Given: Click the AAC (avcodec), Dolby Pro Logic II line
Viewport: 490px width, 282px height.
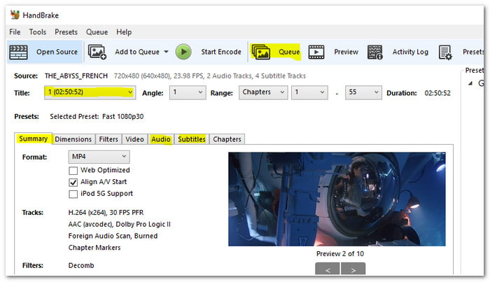Looking at the screenshot, I should click(120, 224).
